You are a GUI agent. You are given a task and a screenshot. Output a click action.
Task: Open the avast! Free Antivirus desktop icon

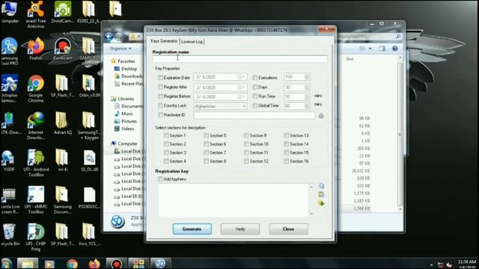click(x=36, y=14)
